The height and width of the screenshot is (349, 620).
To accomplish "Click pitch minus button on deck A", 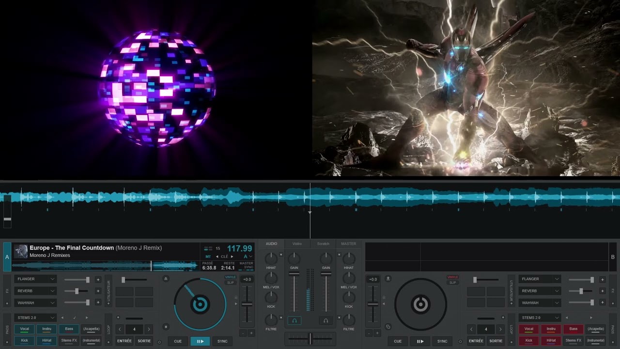I will [x=243, y=333].
